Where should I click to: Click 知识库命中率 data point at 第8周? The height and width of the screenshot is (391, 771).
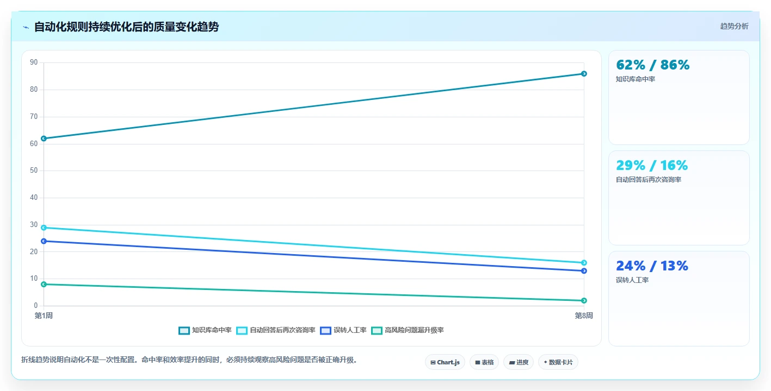584,74
